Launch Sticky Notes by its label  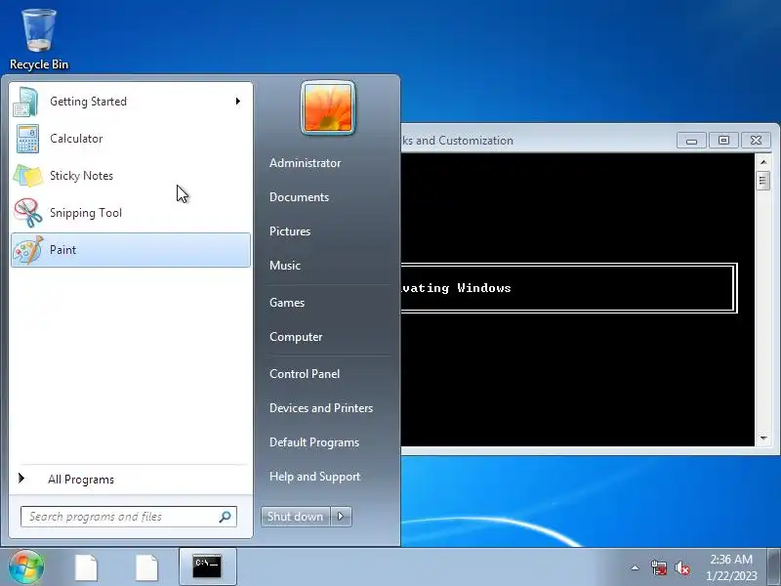81,176
